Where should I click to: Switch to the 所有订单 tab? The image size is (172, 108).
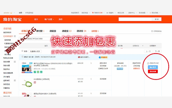[26, 31]
